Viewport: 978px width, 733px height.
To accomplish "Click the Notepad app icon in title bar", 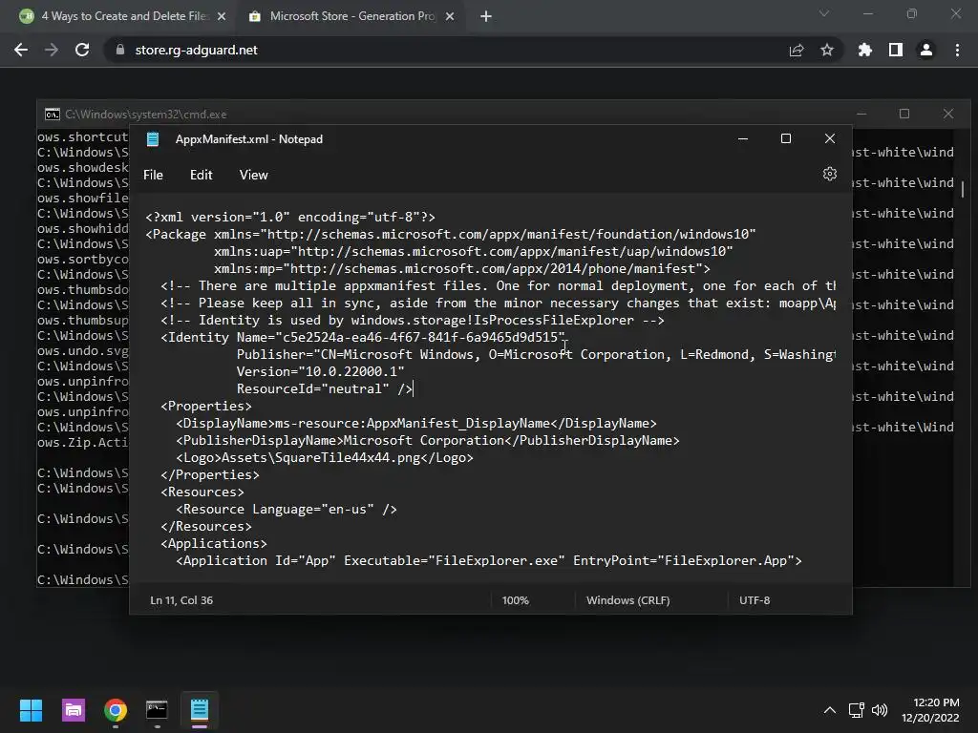I will pos(153,139).
